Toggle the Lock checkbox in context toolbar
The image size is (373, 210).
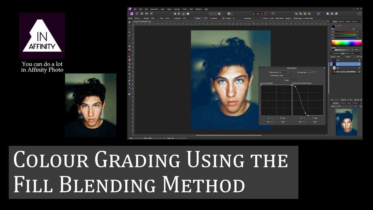click(270, 18)
